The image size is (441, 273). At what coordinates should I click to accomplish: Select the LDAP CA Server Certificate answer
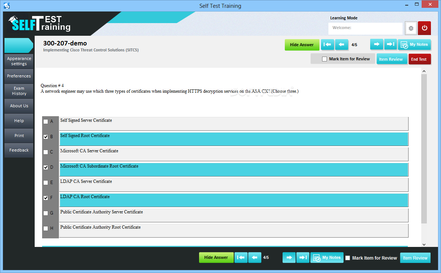tap(233, 185)
